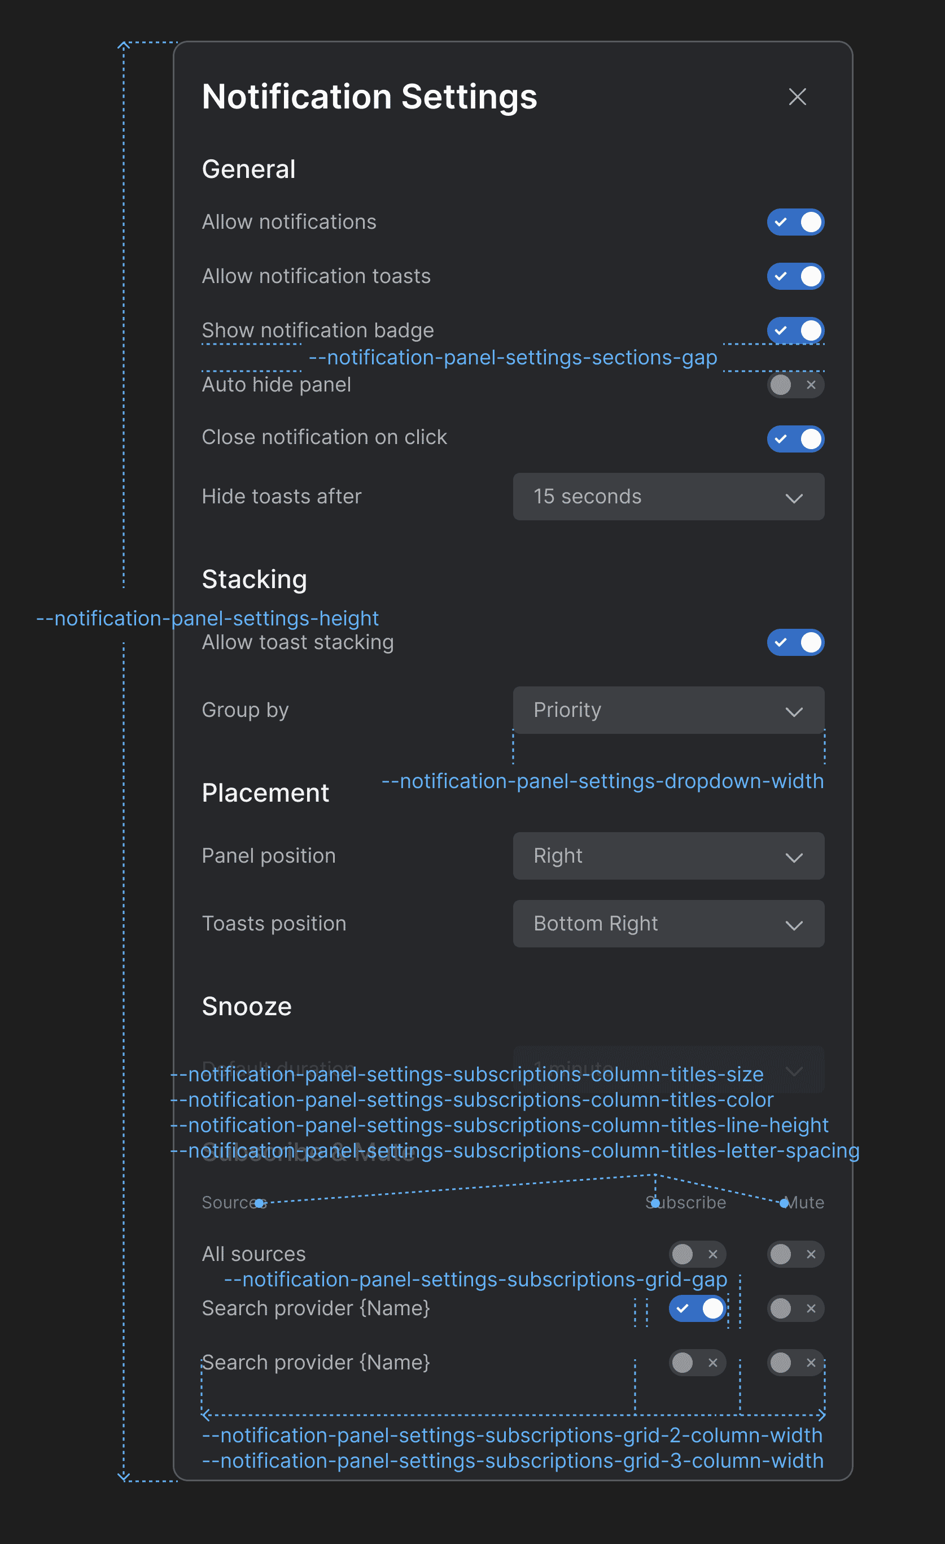Enable Mute for the first Search provider

(x=795, y=1308)
